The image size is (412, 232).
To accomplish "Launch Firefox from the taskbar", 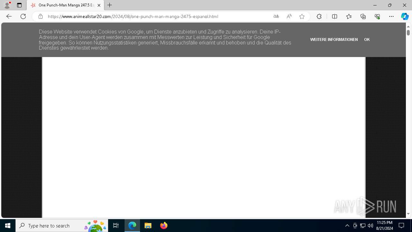I will pyautogui.click(x=164, y=226).
